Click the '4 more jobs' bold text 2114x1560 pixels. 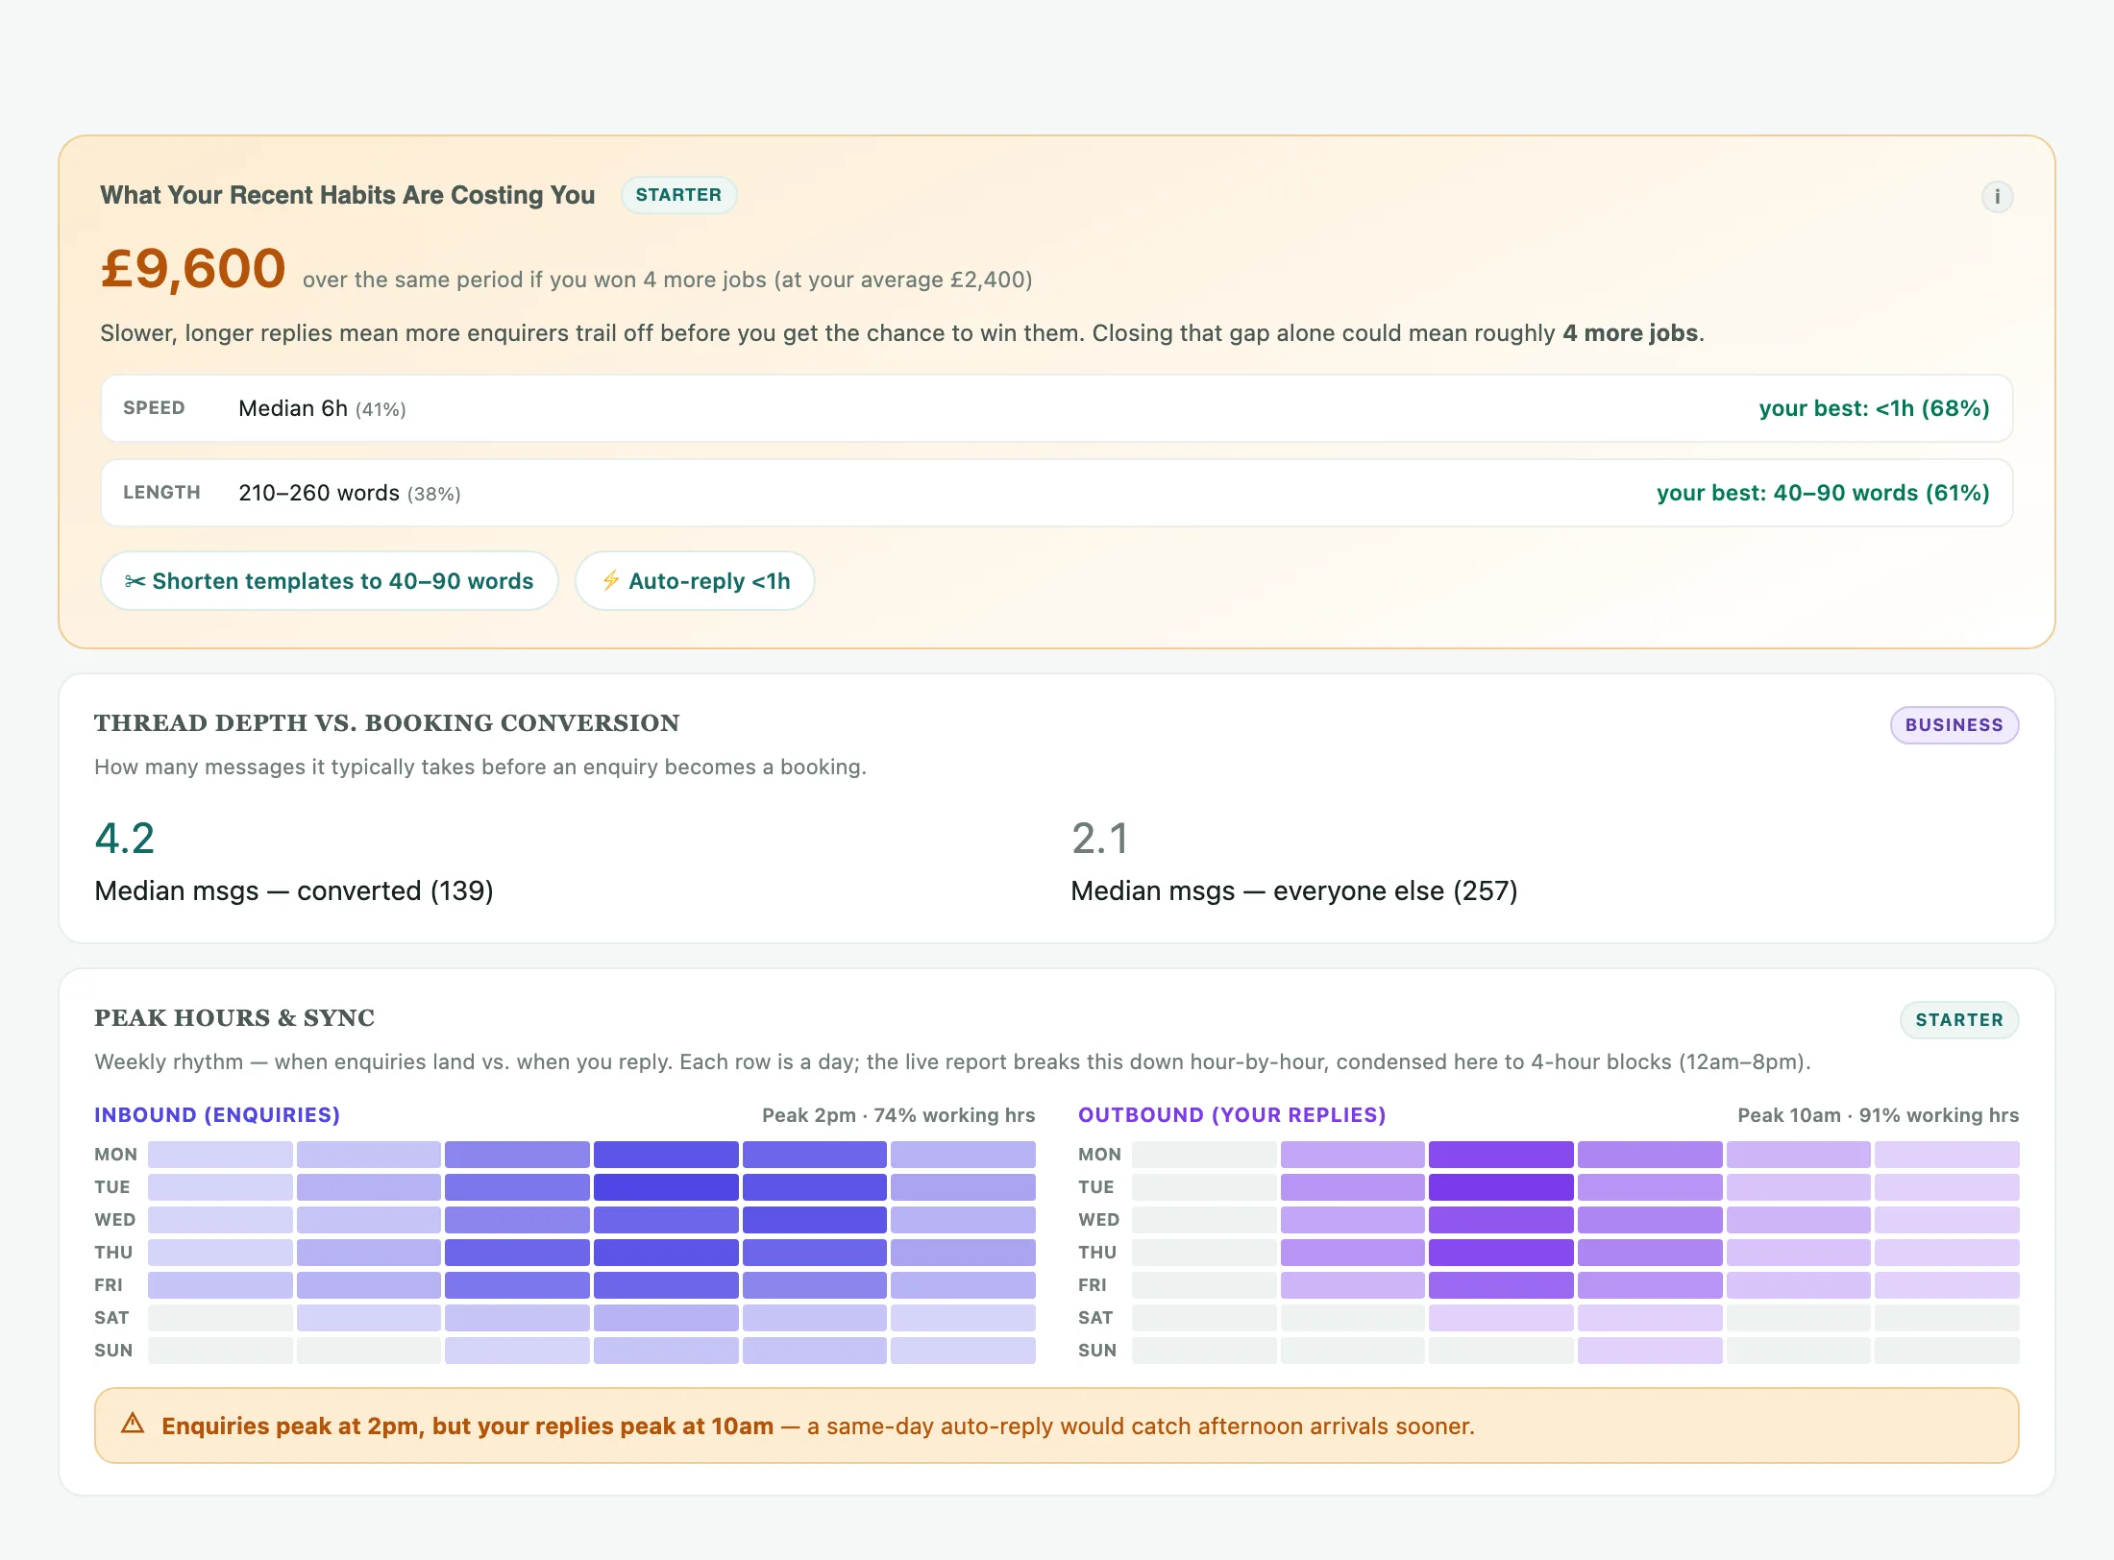1631,333
